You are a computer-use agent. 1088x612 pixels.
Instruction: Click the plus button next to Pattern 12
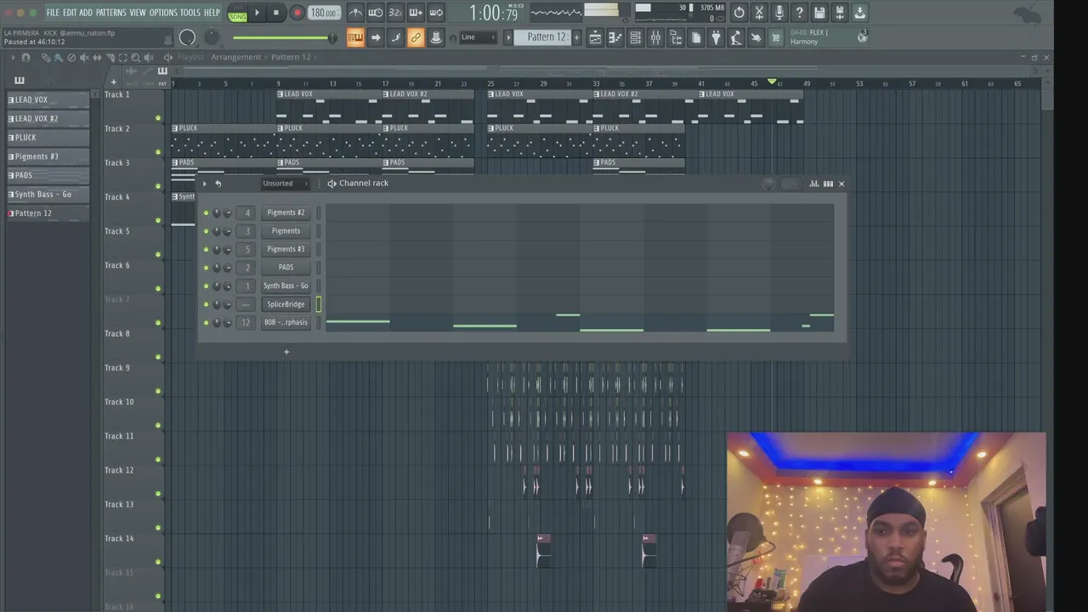[x=576, y=37]
